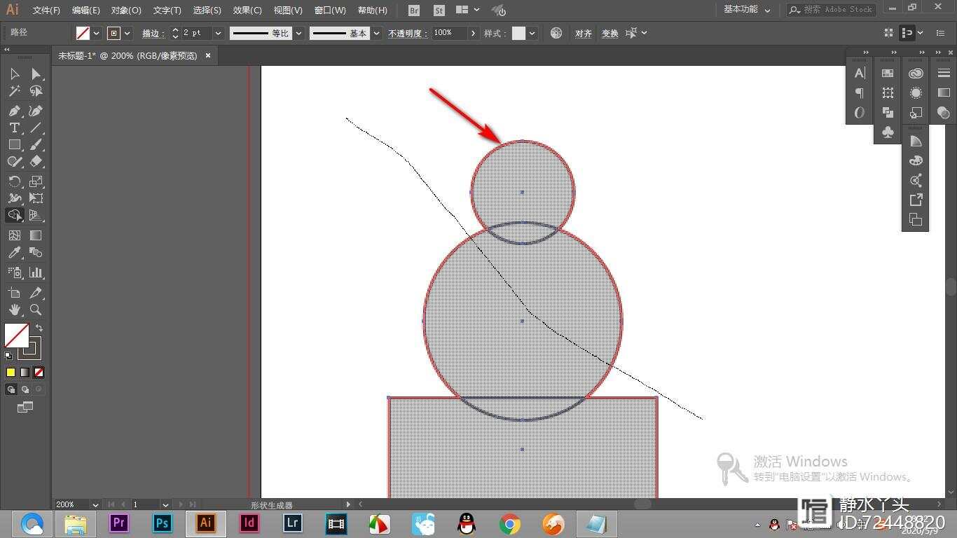Select the Eraser tool
This screenshot has height=538, width=957.
tap(36, 161)
